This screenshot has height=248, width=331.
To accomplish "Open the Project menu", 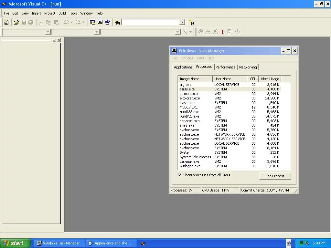I will (50, 13).
